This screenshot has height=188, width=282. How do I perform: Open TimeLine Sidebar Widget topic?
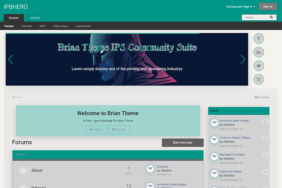(x=235, y=138)
